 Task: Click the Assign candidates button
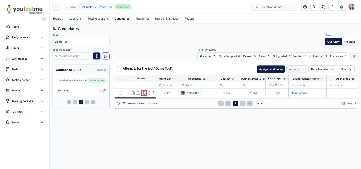(x=271, y=69)
